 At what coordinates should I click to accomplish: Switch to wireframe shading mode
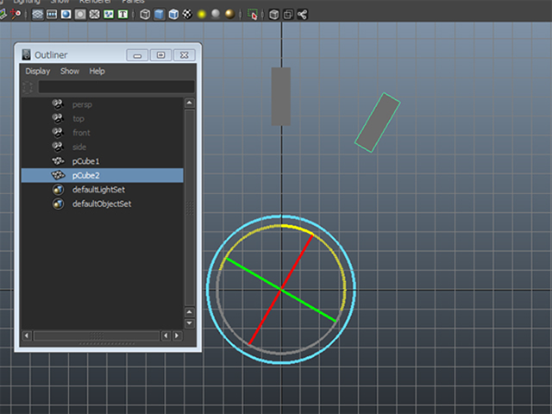tap(145, 15)
